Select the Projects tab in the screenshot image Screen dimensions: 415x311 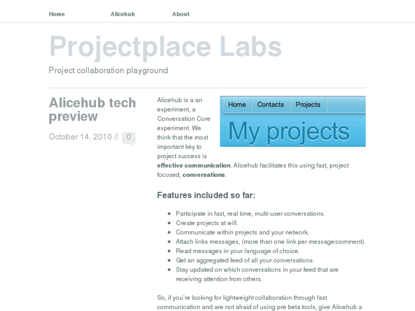click(x=308, y=104)
